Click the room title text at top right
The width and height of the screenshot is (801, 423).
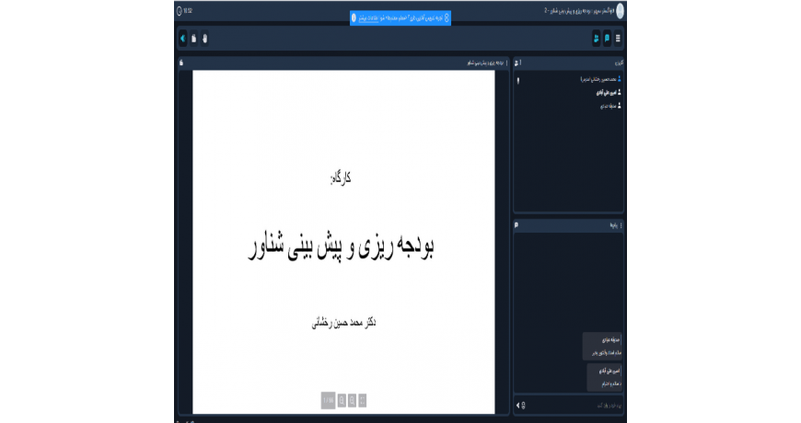click(x=579, y=11)
